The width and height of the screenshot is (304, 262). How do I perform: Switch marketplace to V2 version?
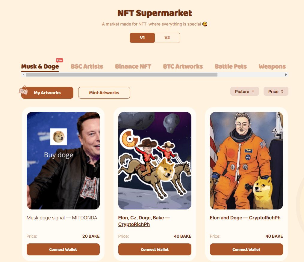[x=167, y=38]
